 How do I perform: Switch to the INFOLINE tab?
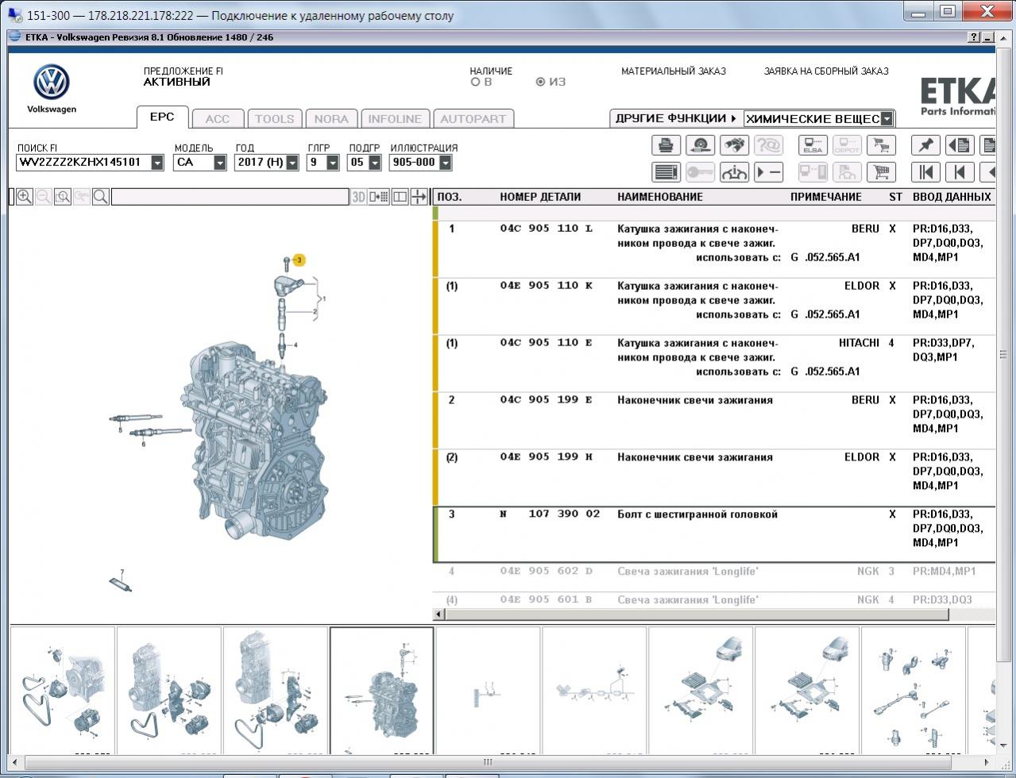coord(395,119)
